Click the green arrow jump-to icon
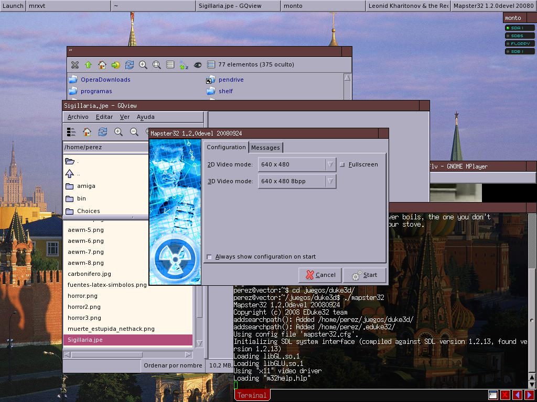The width and height of the screenshot is (537, 402). click(116, 64)
